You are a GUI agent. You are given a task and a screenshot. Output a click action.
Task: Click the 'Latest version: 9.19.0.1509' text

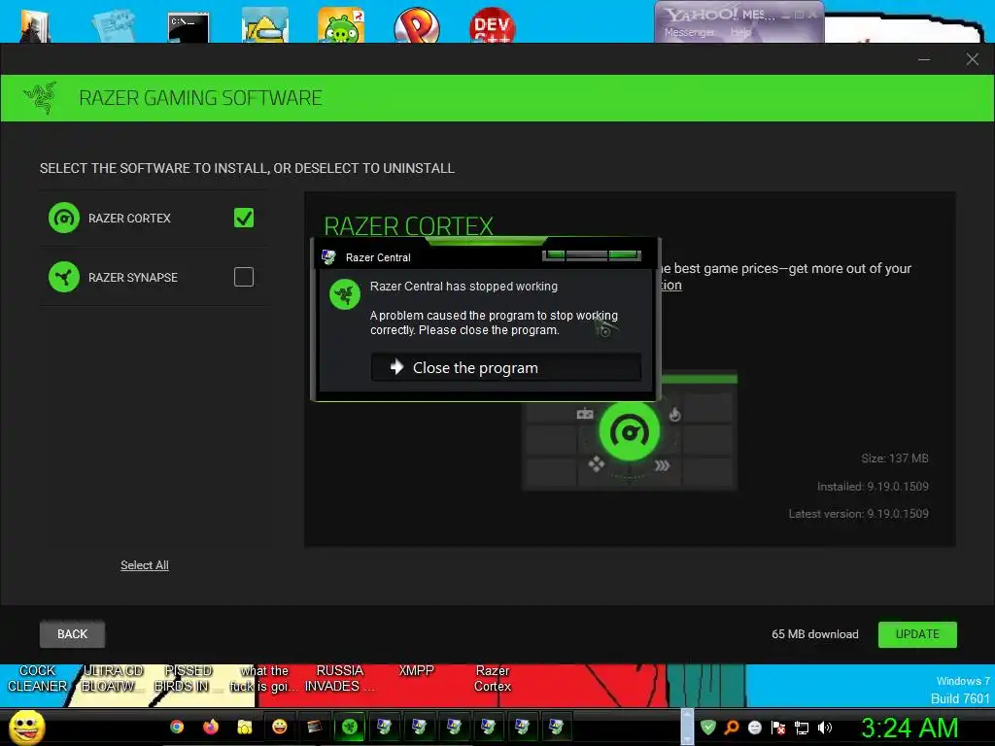click(859, 514)
